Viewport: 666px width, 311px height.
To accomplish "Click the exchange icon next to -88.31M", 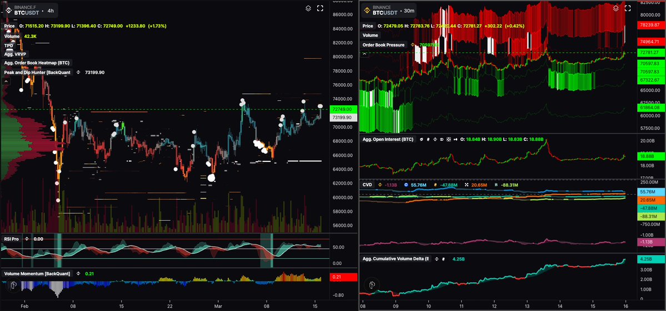I will [496, 185].
